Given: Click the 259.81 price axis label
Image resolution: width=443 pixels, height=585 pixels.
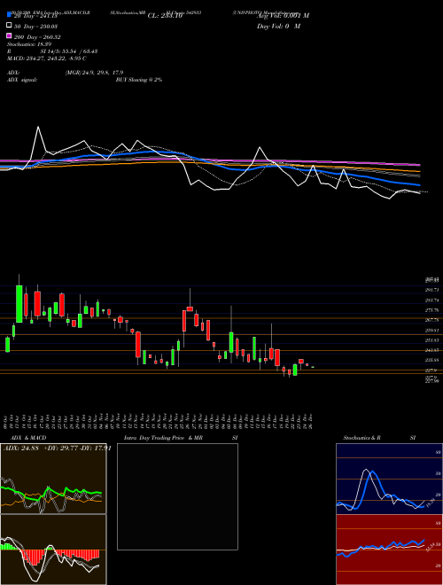Looking at the screenshot, I should pos(431,331).
